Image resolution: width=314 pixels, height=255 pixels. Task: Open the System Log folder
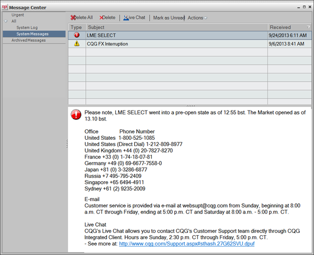click(x=27, y=27)
